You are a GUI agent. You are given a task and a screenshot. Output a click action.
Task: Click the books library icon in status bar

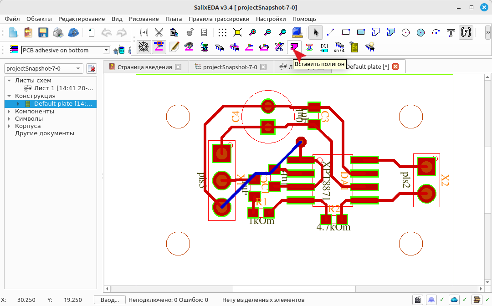[x=477, y=300]
